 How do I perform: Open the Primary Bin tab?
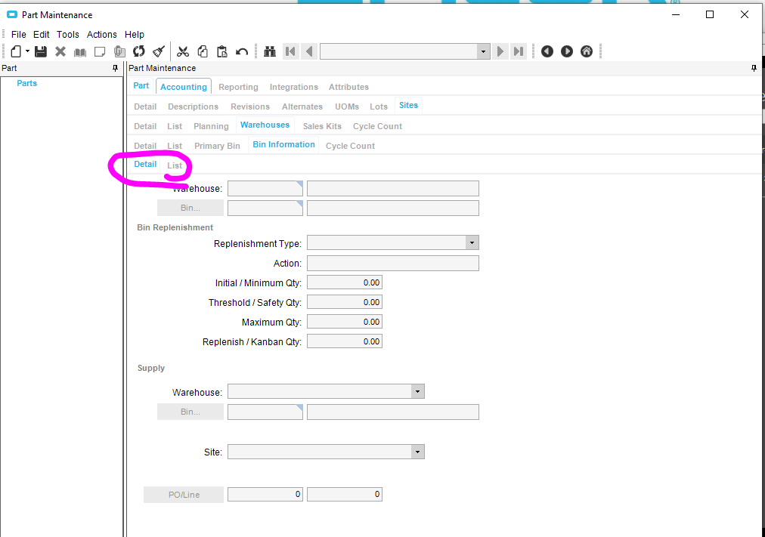217,146
